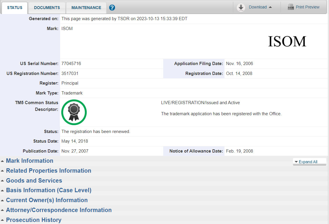The width and height of the screenshot is (329, 224).
Task: Open the MAINTENANCE tab
Action: coord(86,8)
